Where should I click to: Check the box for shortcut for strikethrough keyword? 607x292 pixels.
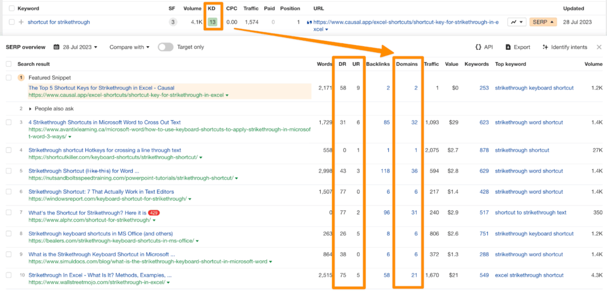[x=10, y=22]
